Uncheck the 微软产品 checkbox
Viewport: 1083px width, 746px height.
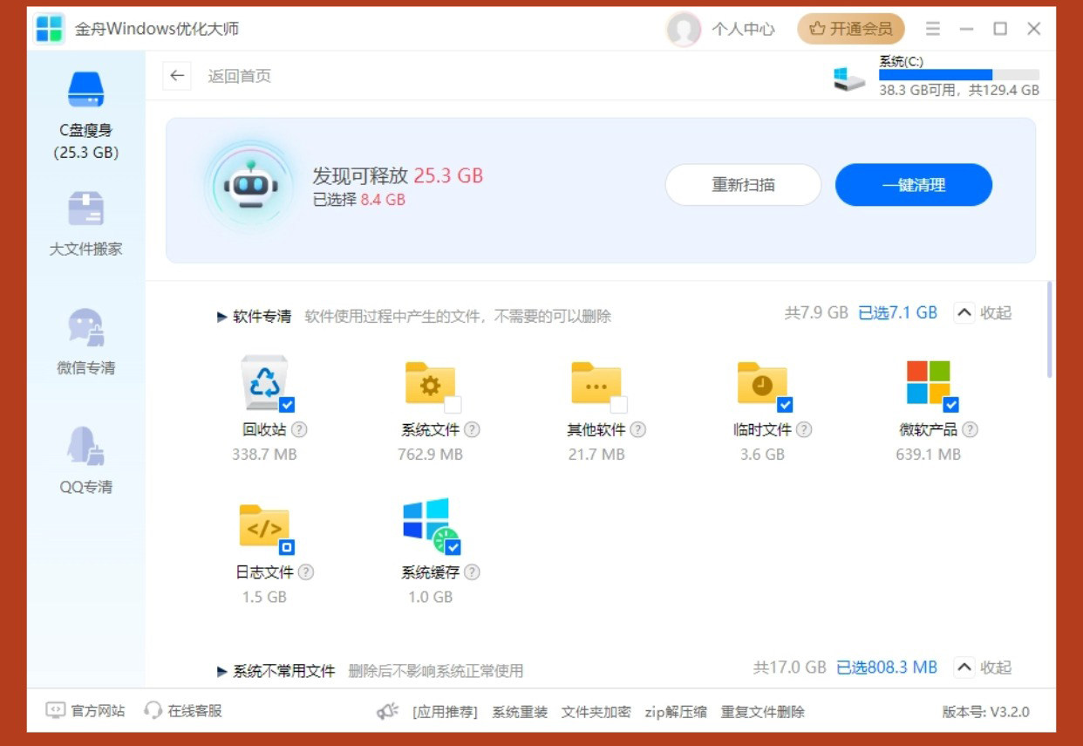point(950,404)
